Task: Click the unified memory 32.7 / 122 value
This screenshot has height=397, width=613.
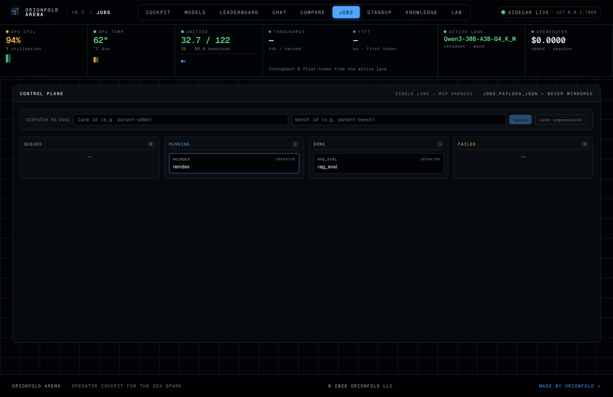Action: pyautogui.click(x=205, y=40)
